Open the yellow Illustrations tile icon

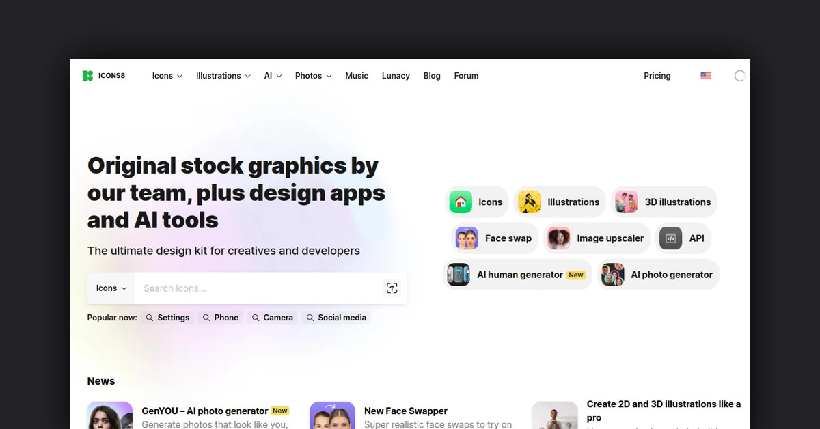coord(530,202)
